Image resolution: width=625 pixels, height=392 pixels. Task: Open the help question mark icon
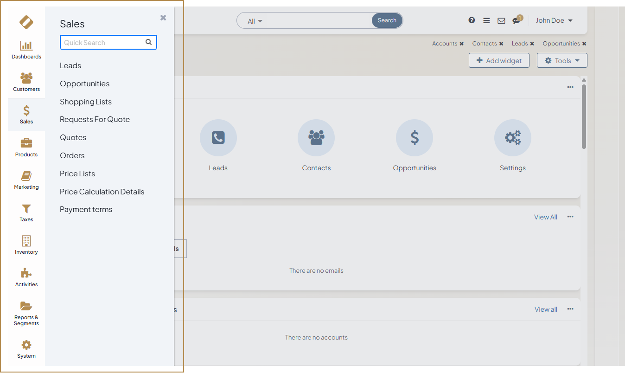(472, 20)
